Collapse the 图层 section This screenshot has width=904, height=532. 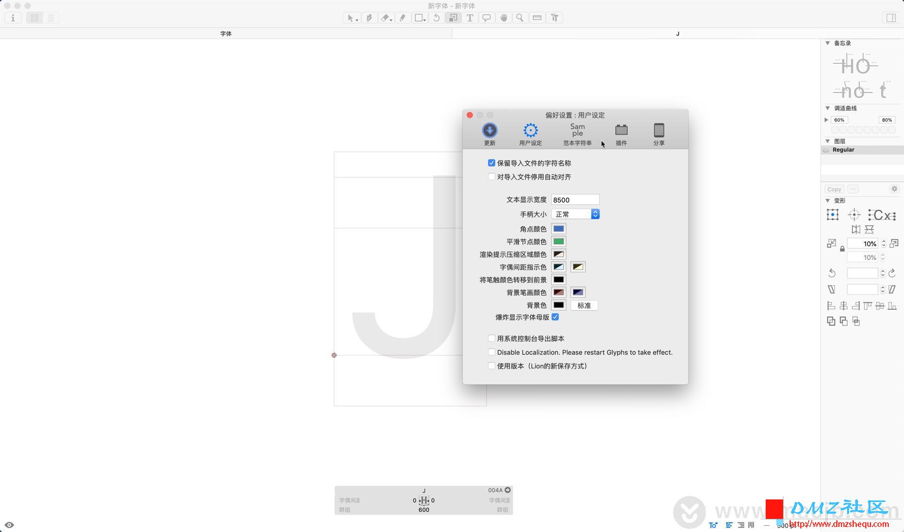[828, 141]
